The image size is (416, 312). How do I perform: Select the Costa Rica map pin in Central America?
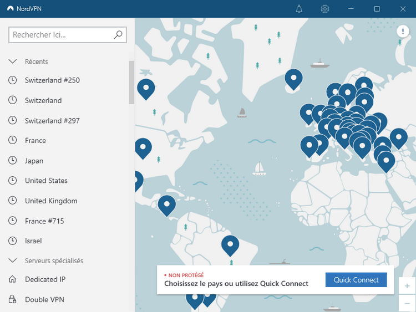[166, 205]
